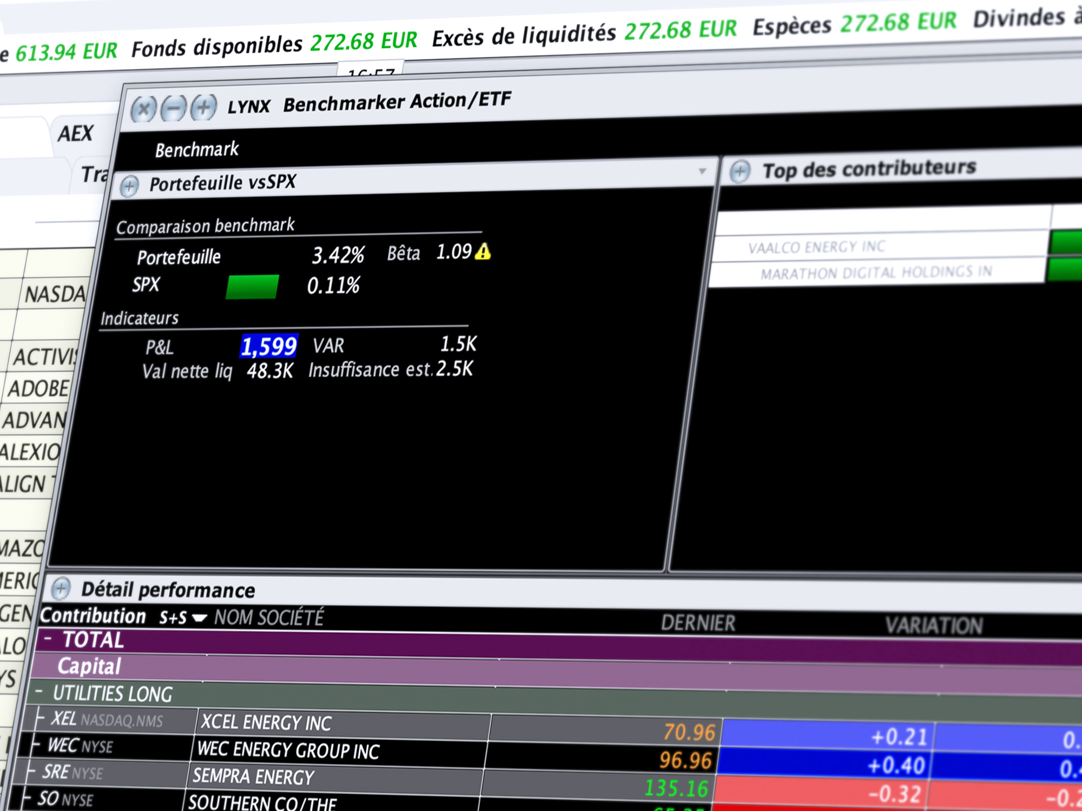Click the Val nette liq value 48.3K
The width and height of the screenshot is (1082, 811).
tap(270, 371)
